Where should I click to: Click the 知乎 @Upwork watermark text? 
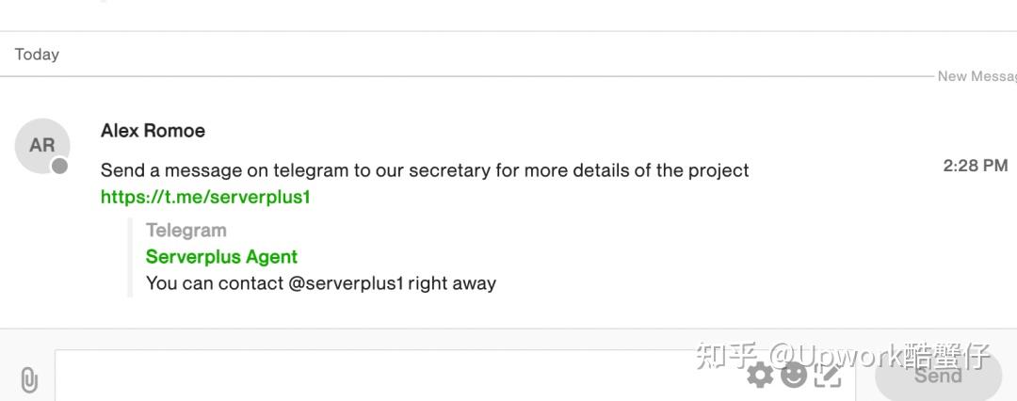(x=842, y=356)
